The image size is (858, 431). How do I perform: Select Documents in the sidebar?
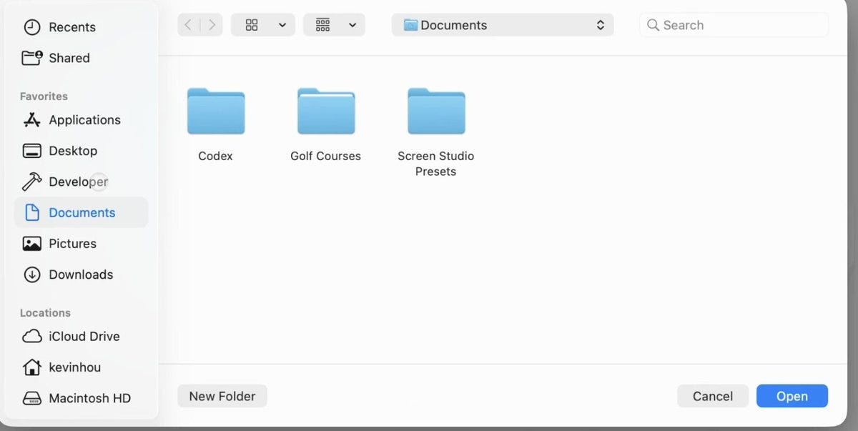click(82, 212)
